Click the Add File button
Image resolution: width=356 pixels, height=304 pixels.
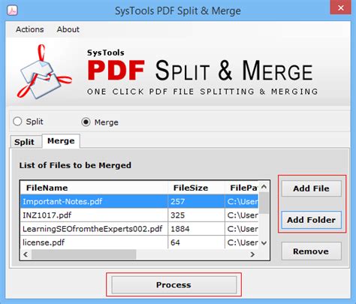point(312,188)
